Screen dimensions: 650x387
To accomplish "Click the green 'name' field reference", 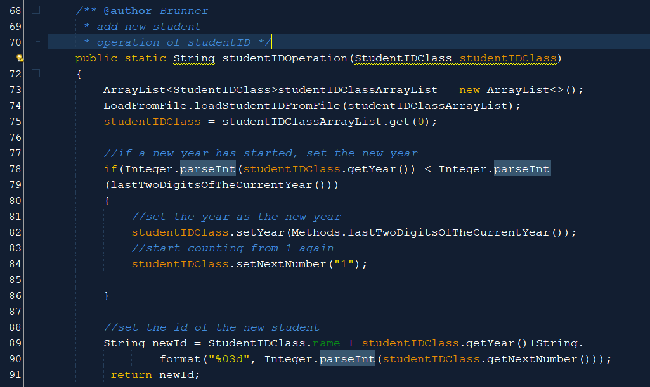I will pyautogui.click(x=326, y=343).
